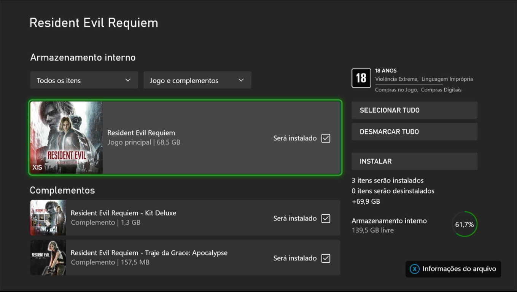This screenshot has height=292, width=517.
Task: Click the 61,7% storage usage ring
Action: 465,224
